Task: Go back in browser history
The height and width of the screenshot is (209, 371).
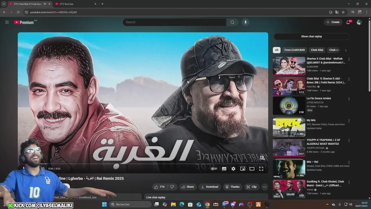Action: point(4,12)
